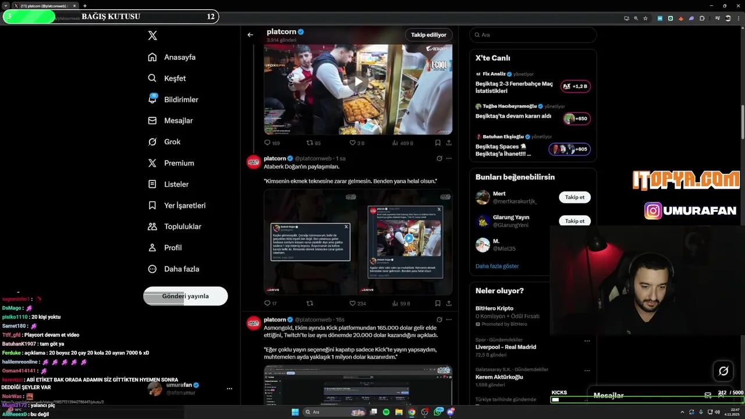View analytics showing 59 B views
The height and width of the screenshot is (419, 745).
pyautogui.click(x=402, y=303)
